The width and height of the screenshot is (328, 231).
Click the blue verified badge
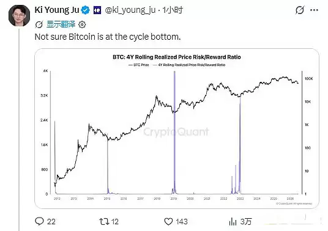point(85,10)
